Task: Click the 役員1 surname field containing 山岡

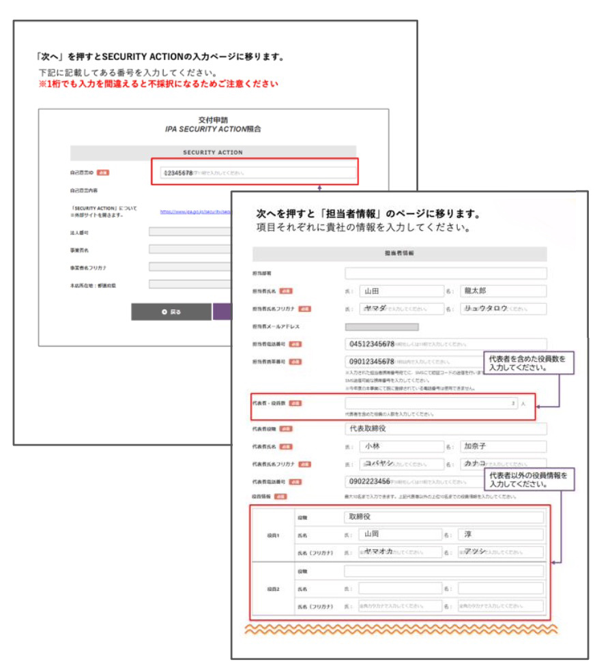Action: 400,534
